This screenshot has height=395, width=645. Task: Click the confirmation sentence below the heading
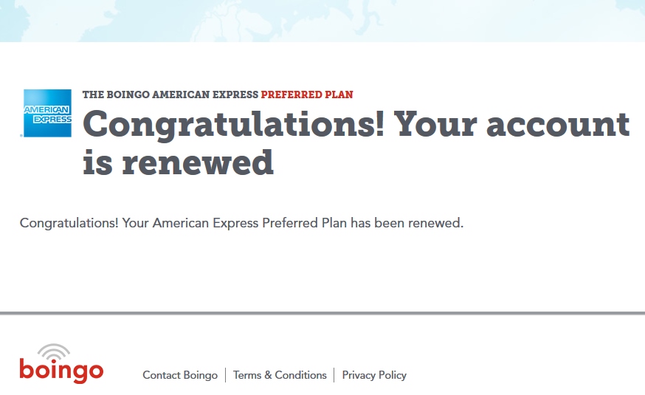pyautogui.click(x=241, y=223)
